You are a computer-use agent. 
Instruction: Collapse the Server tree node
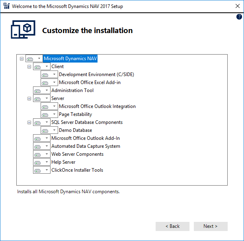[x=29, y=98]
